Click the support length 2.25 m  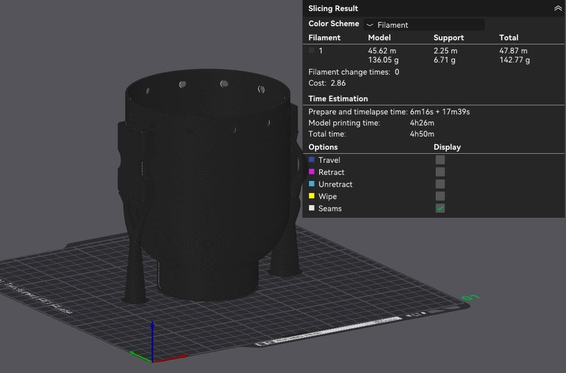pos(445,51)
